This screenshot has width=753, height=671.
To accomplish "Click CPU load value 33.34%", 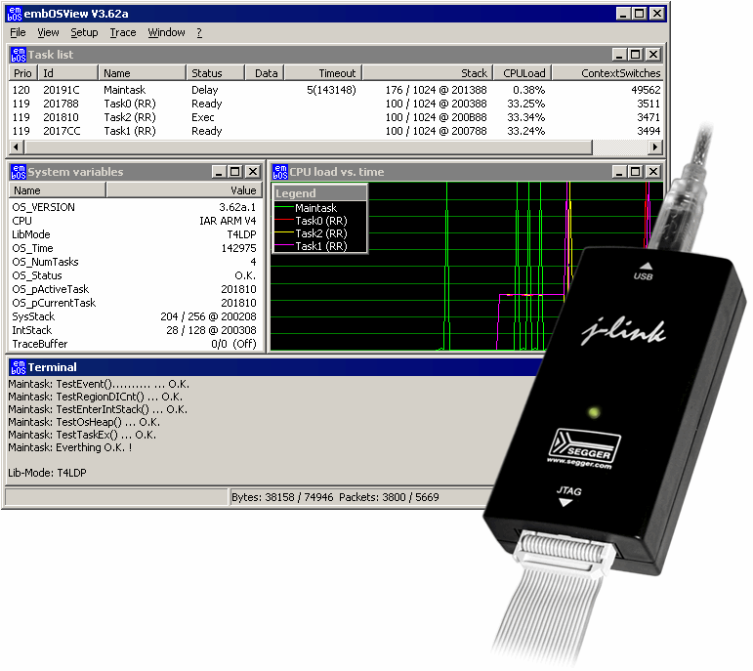I will coord(525,117).
